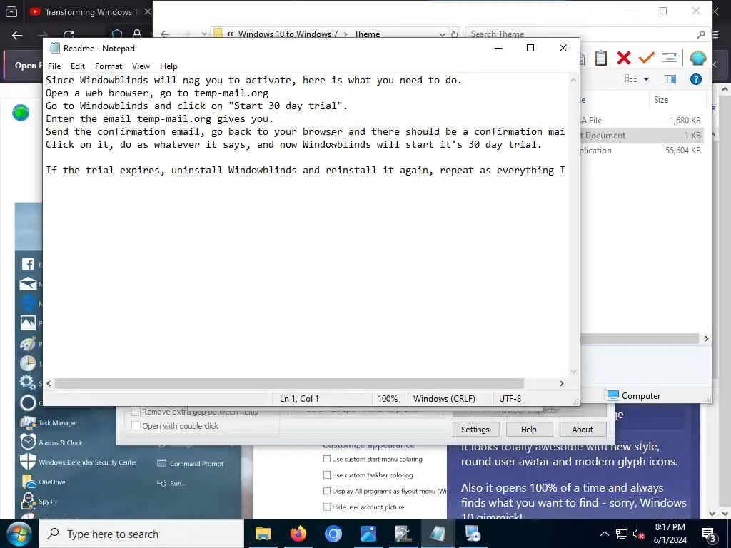Click the Windows 10 to Windows 7 breadcrumb
This screenshot has width=731, height=548.
(288, 34)
